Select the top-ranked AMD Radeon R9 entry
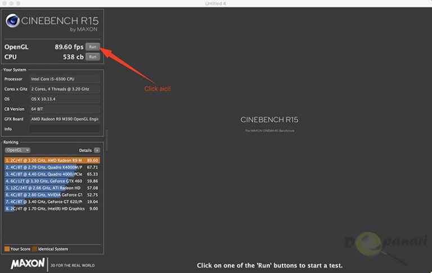The height and width of the screenshot is (273, 432). point(52,160)
